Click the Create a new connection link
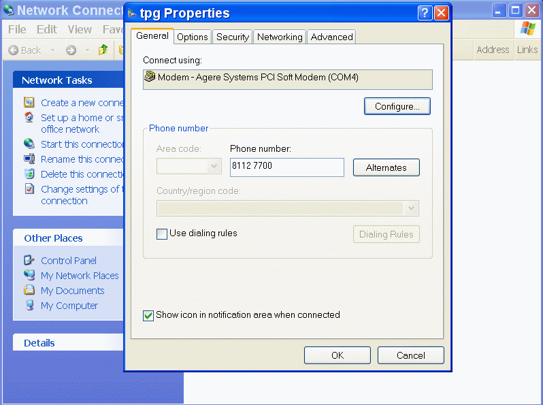This screenshot has width=543, height=405. coord(82,103)
